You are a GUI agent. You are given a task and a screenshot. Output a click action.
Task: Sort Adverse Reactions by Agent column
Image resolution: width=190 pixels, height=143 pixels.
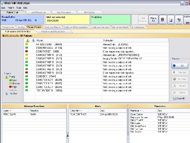coord(15,111)
